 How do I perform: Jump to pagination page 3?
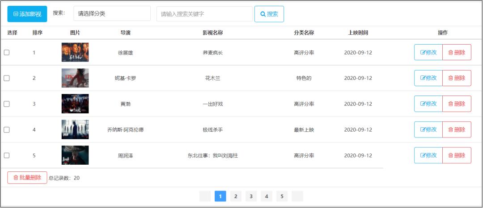pos(251,196)
